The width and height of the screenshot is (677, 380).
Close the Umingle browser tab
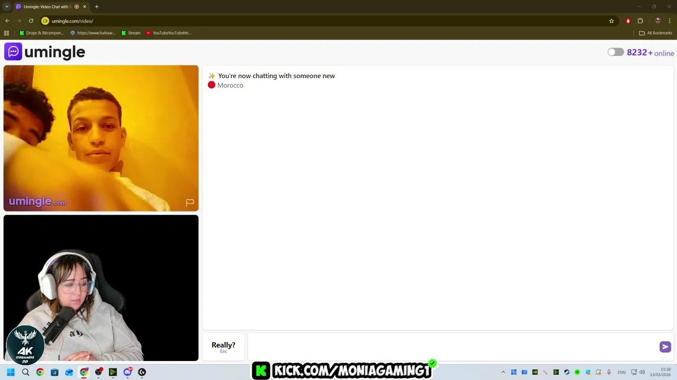point(84,6)
